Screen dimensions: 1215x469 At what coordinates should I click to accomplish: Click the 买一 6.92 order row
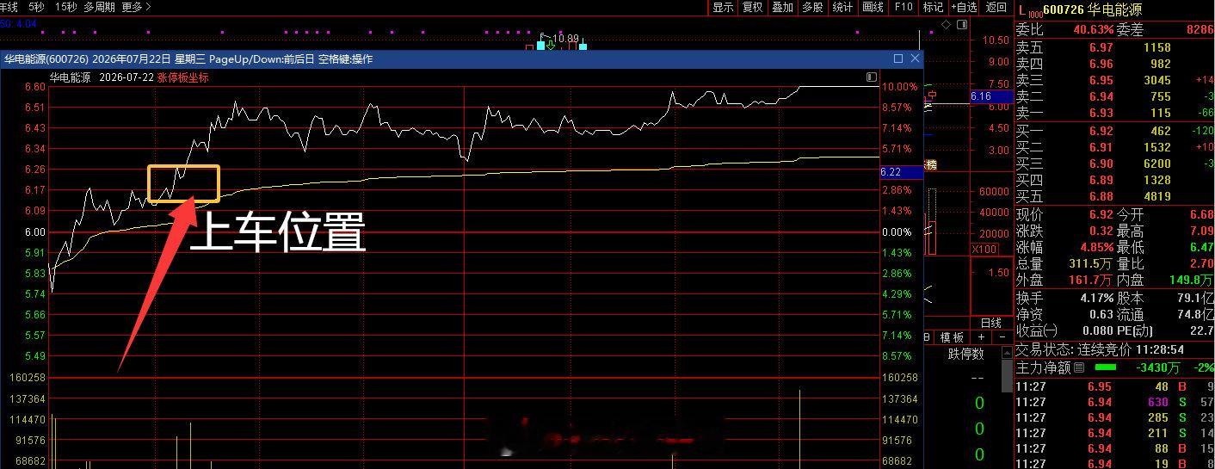1114,131
